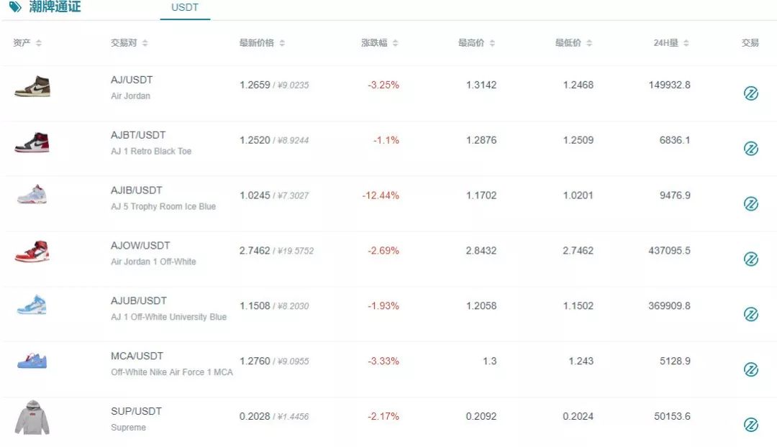Open the AJOW/USDT trading pair
The width and height of the screenshot is (777, 447).
point(140,246)
